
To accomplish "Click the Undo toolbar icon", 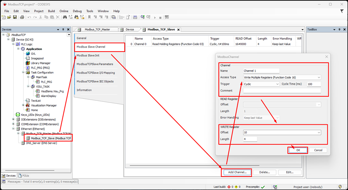I will coord(29,17).
